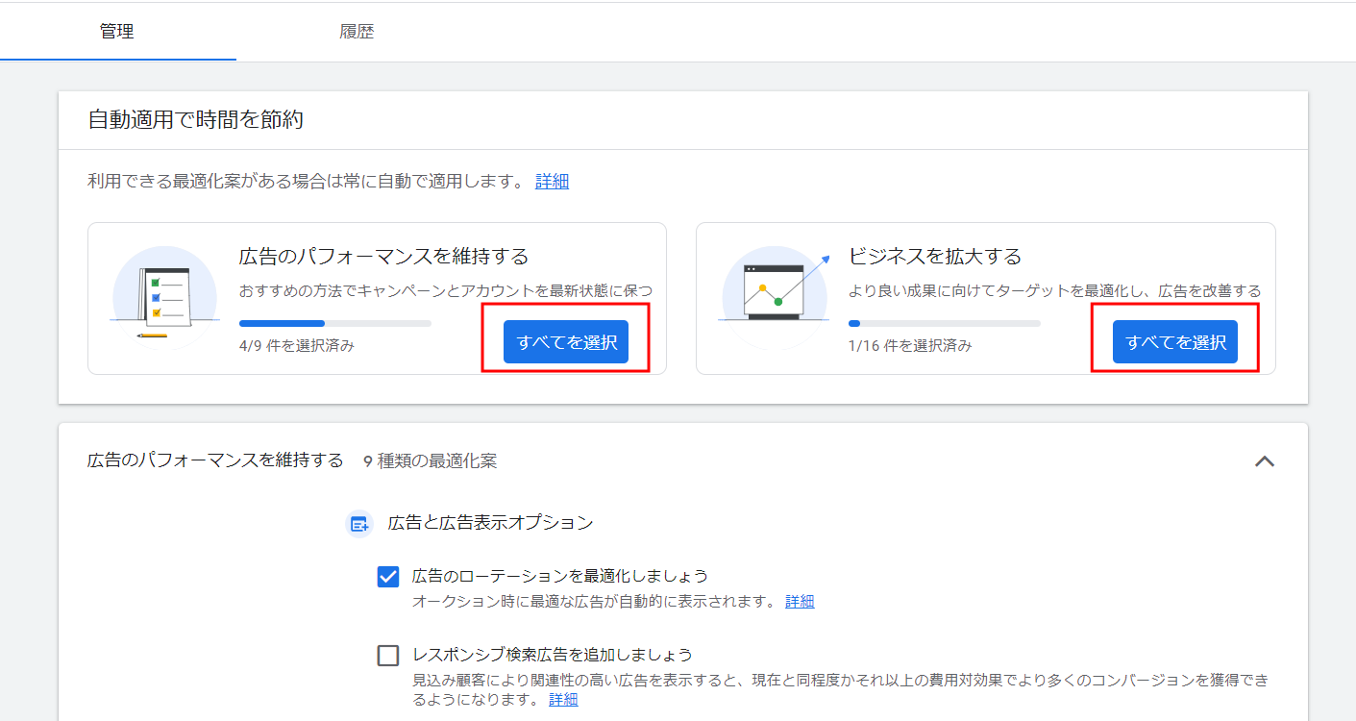Click the 広告と広告表示オプション category label
Screen dimensions: 1356x721
coord(490,523)
